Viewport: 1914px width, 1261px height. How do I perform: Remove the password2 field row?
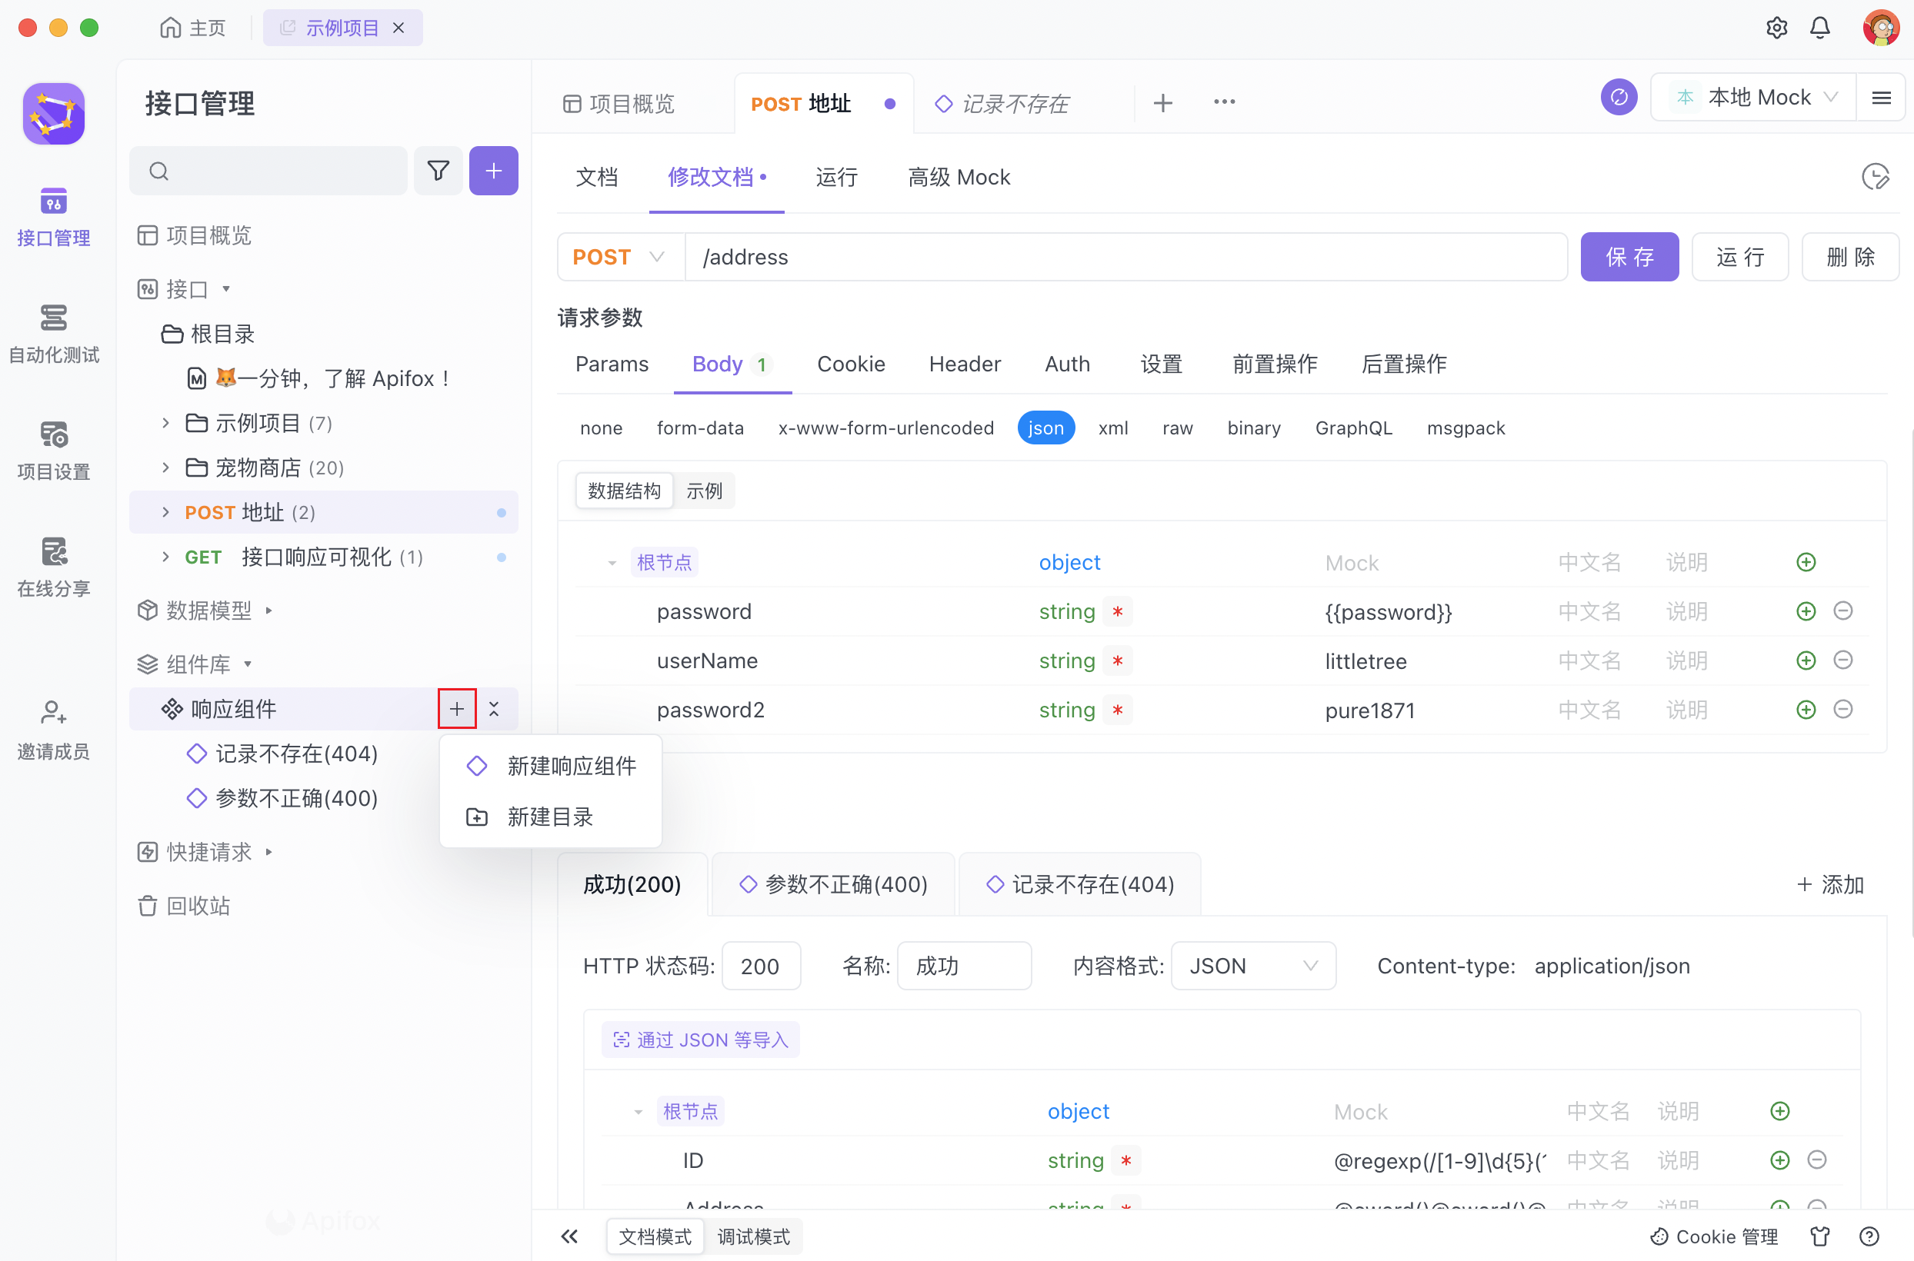coord(1843,709)
